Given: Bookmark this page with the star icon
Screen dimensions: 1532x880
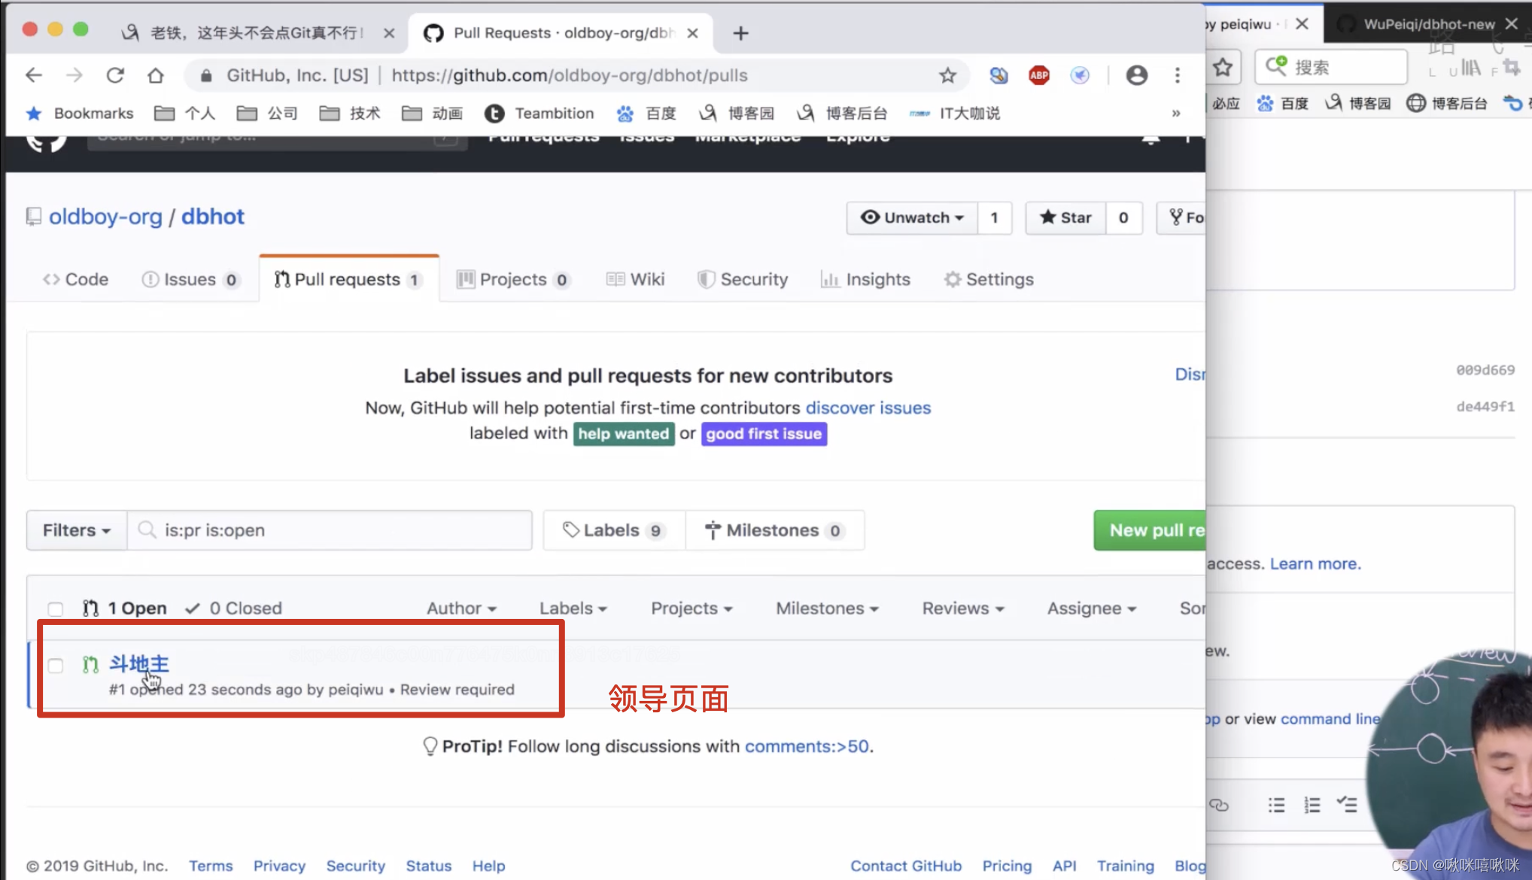Looking at the screenshot, I should [947, 75].
